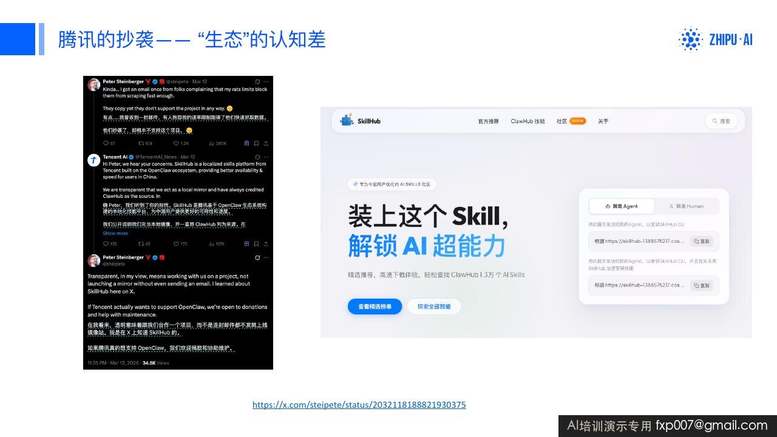Share Peter Steinberger's first tweet

(x=266, y=143)
